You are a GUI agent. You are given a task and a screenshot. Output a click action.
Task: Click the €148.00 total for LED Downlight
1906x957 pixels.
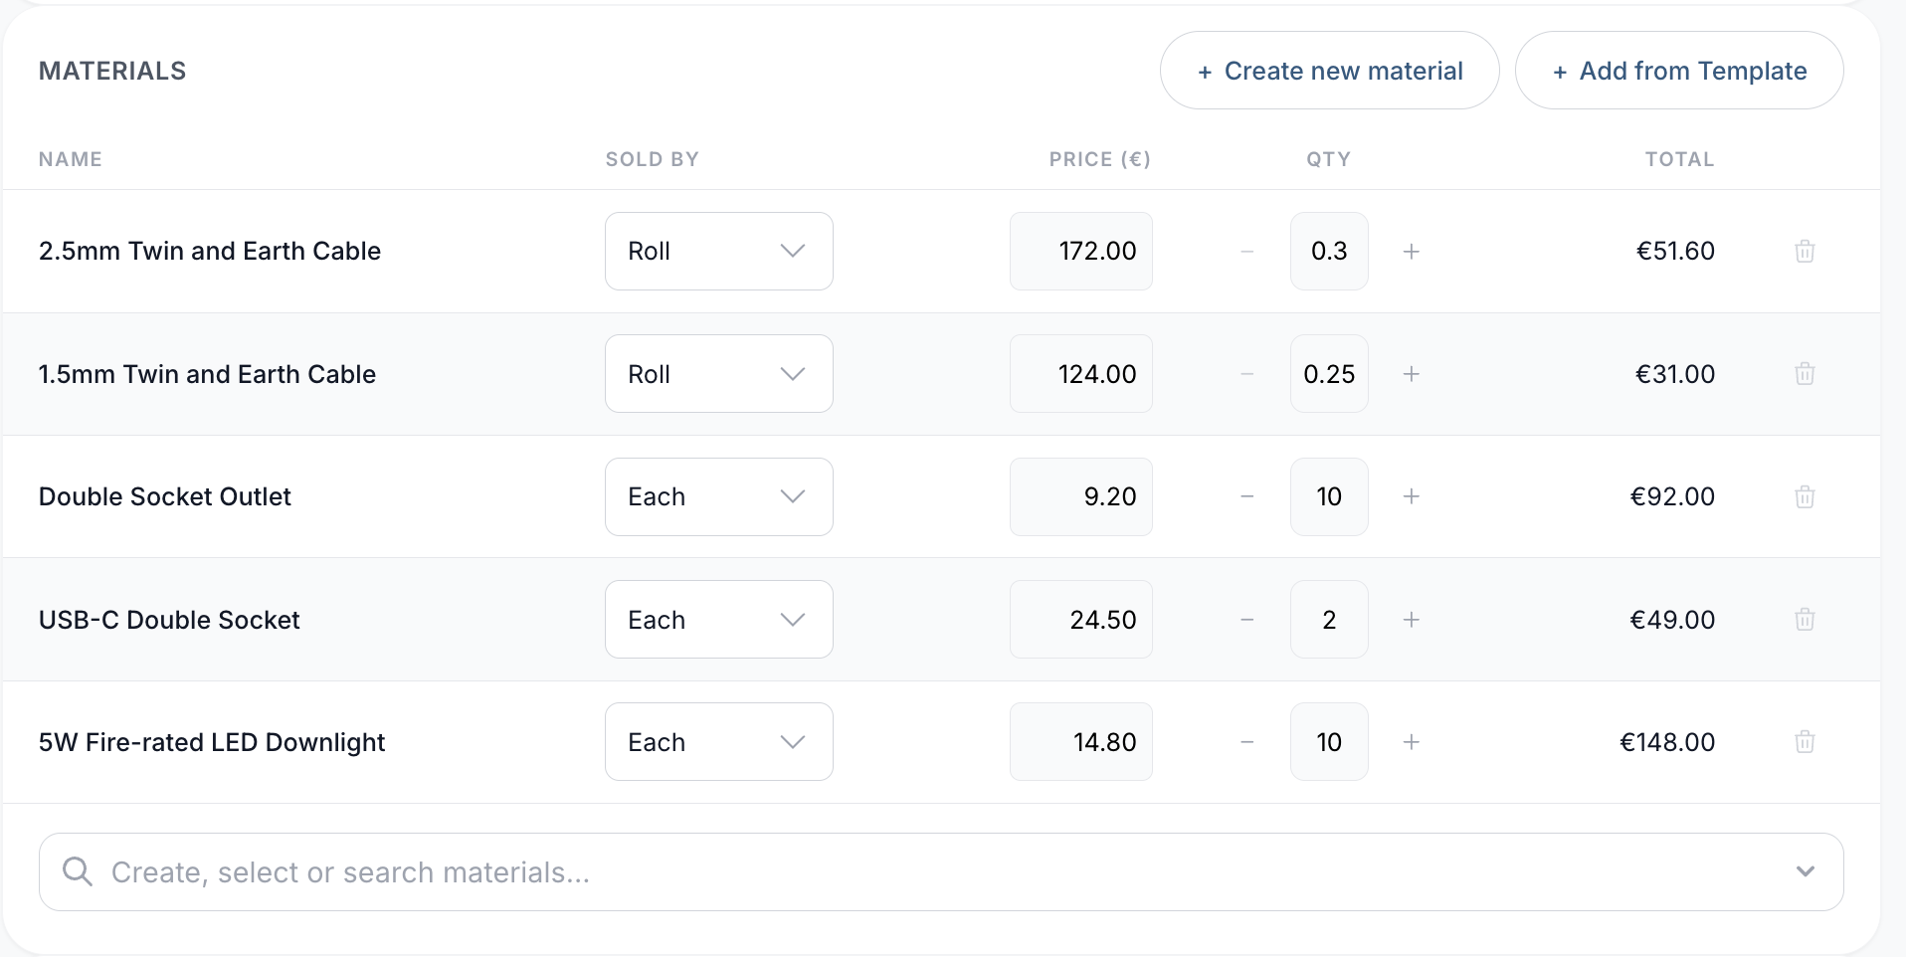tap(1667, 742)
